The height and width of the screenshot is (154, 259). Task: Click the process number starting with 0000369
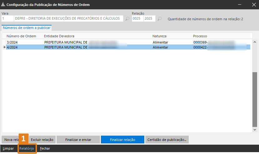214,42
